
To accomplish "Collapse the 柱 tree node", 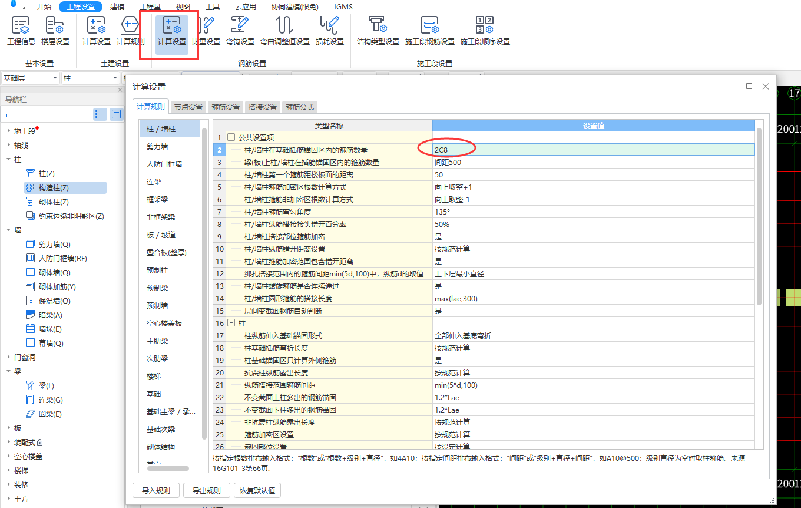I will [8, 160].
